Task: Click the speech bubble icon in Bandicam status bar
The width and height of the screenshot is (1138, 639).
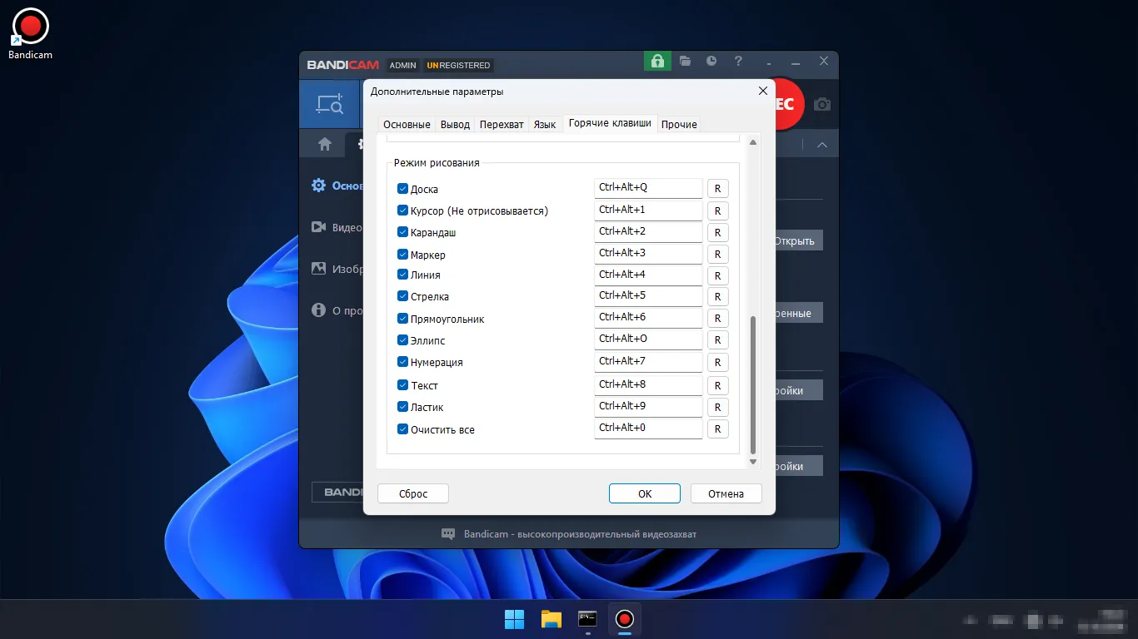Action: 448,534
